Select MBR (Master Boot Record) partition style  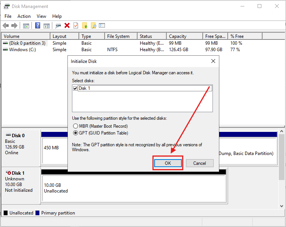pos(75,126)
